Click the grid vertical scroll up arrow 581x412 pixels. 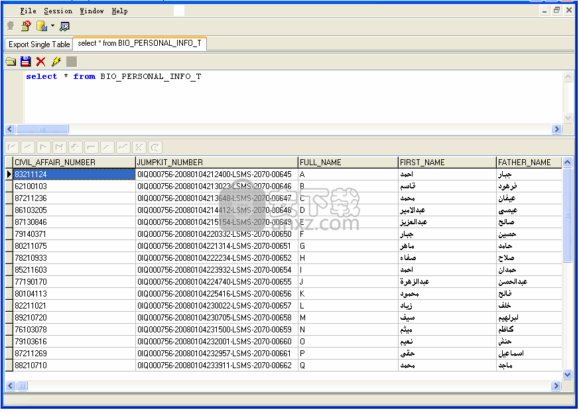pos(567,163)
